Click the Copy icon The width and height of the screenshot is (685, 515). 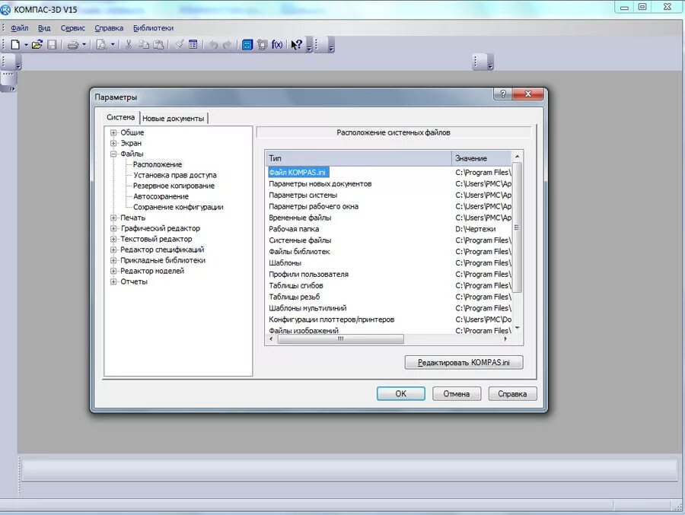(x=144, y=45)
